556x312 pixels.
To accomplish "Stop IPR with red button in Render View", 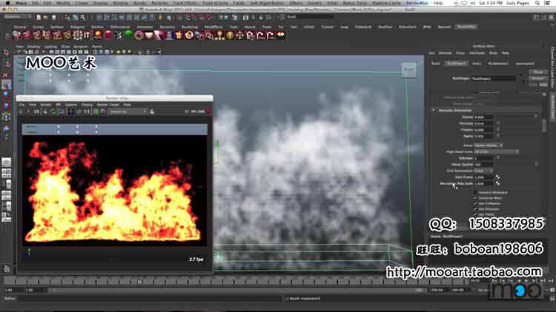I will [x=208, y=112].
